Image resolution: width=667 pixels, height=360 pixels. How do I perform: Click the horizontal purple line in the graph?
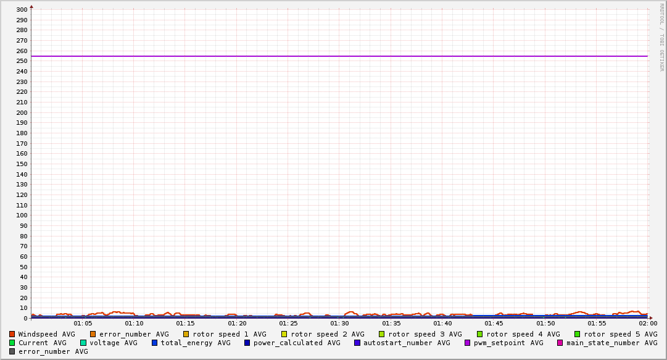click(339, 56)
